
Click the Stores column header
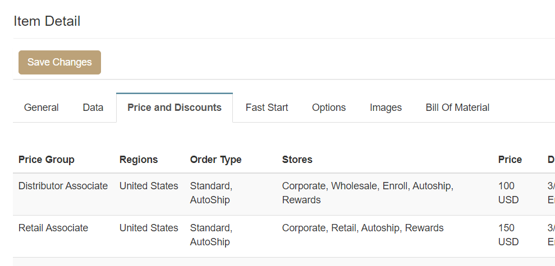tap(297, 160)
